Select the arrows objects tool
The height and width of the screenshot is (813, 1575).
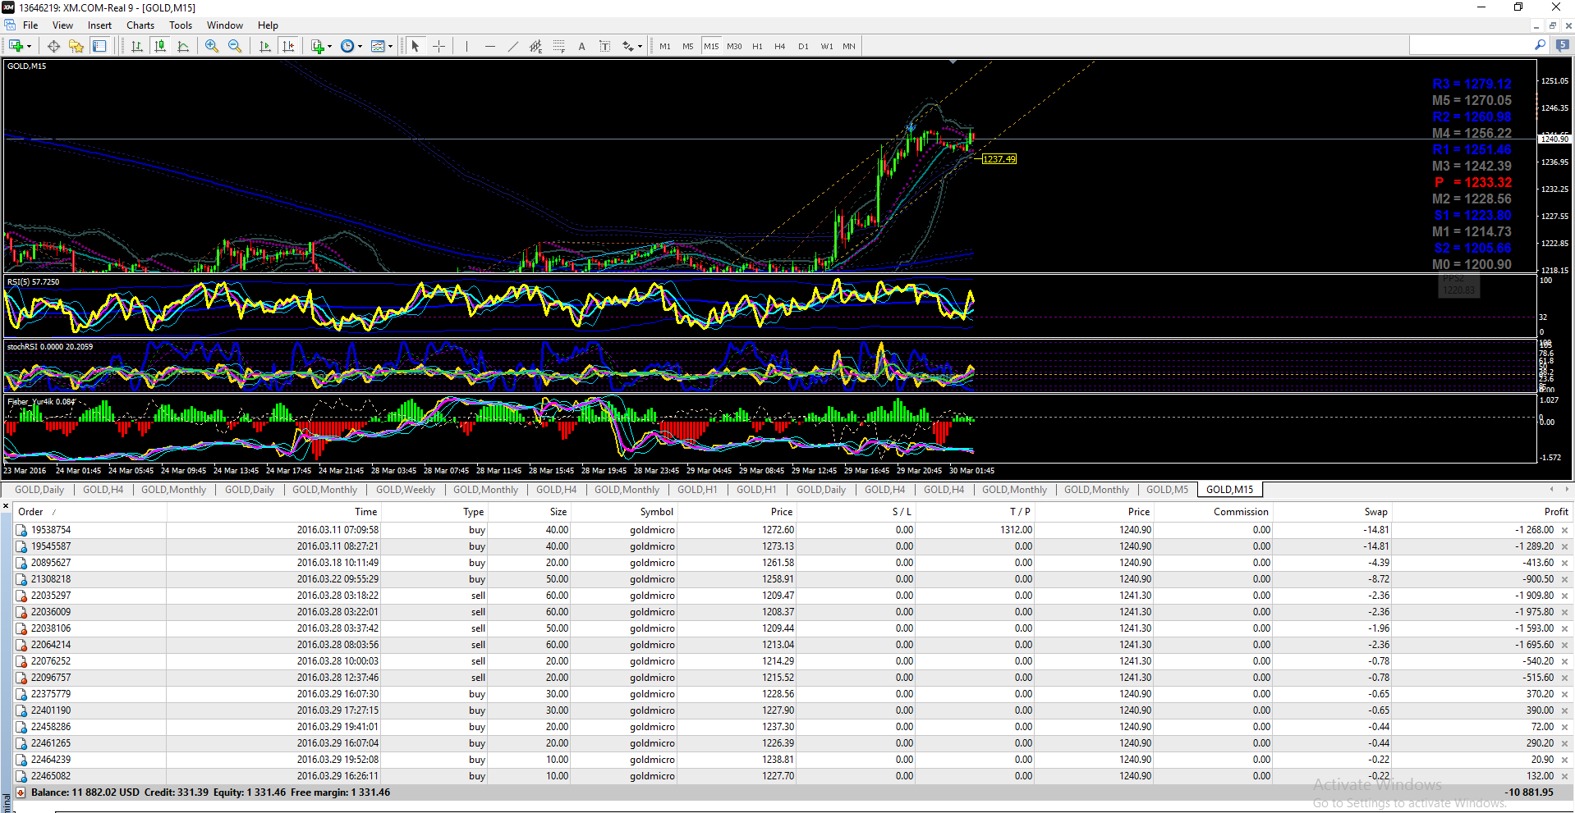[x=628, y=46]
